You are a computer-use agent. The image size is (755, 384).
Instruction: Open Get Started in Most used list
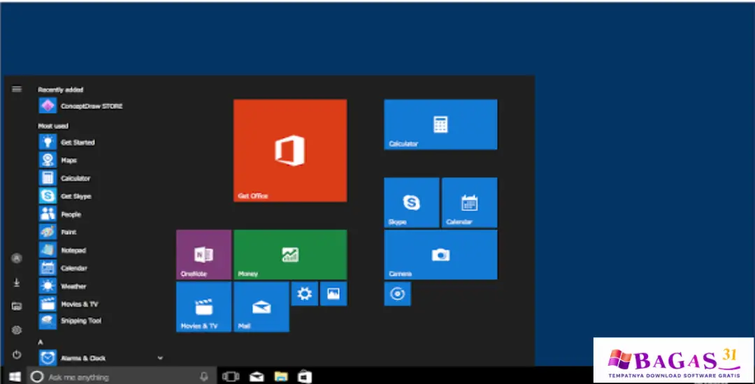click(x=67, y=142)
